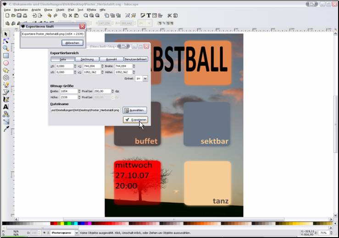Toggle export area to Seite
This screenshot has width=339, height=238.
coord(62,59)
